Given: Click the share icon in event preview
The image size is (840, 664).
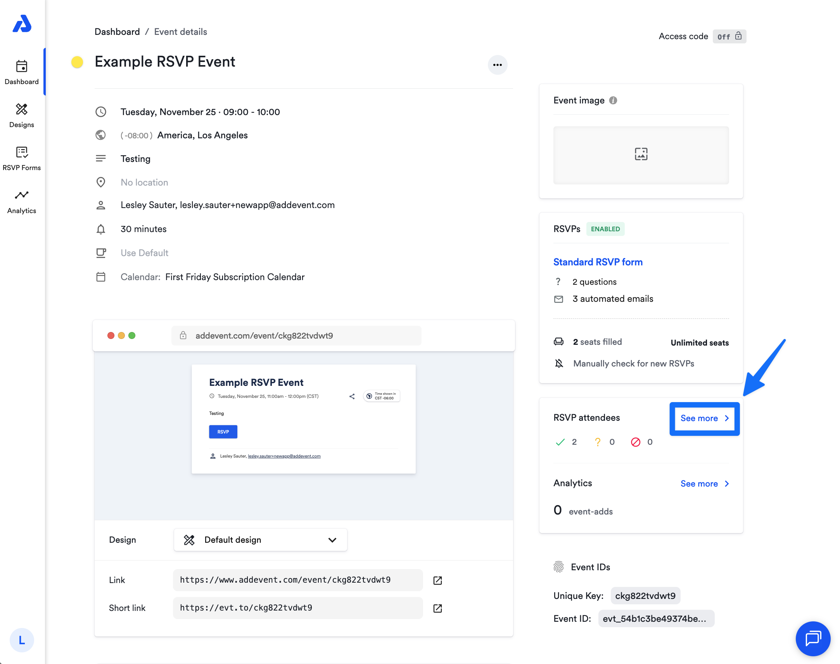Looking at the screenshot, I should coord(352,396).
